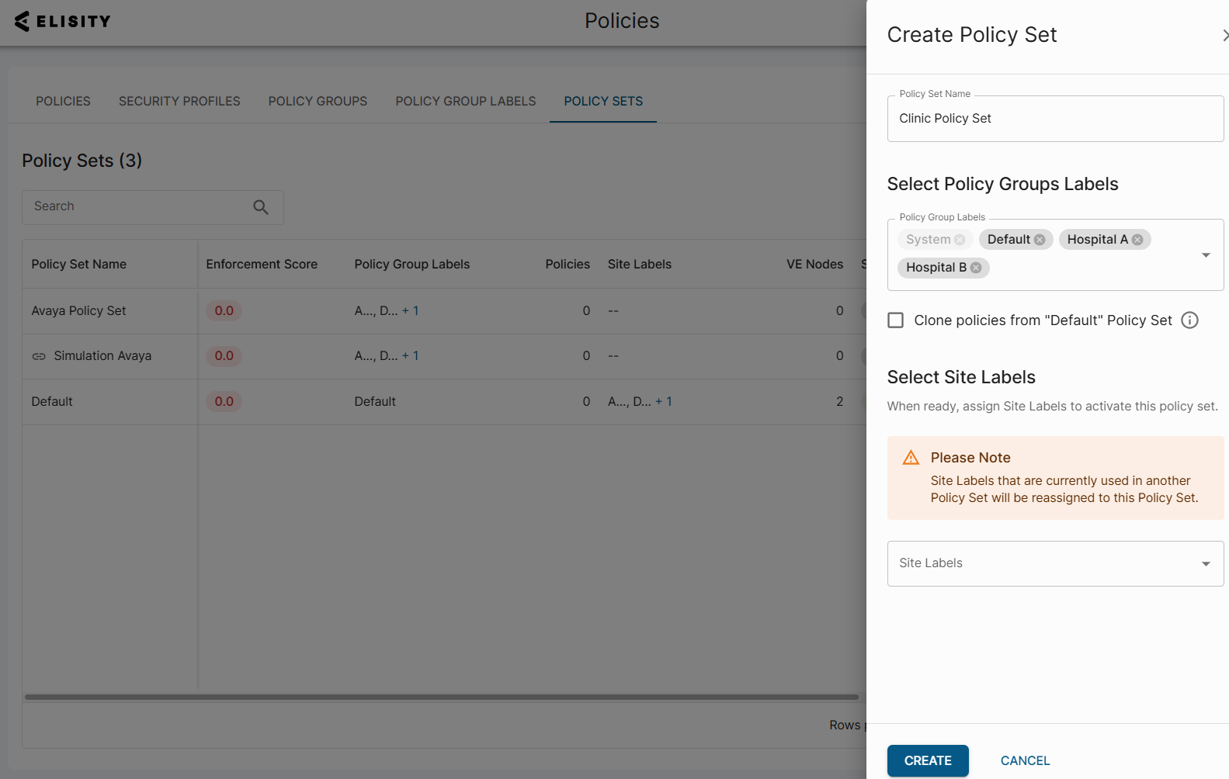1229x779 pixels.
Task: Enable Clone policies from Default checkbox
Action: [896, 320]
